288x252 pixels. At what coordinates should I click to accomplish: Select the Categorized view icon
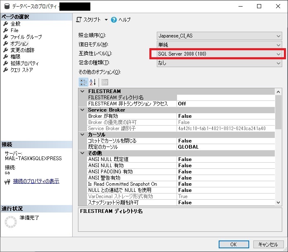(83, 82)
